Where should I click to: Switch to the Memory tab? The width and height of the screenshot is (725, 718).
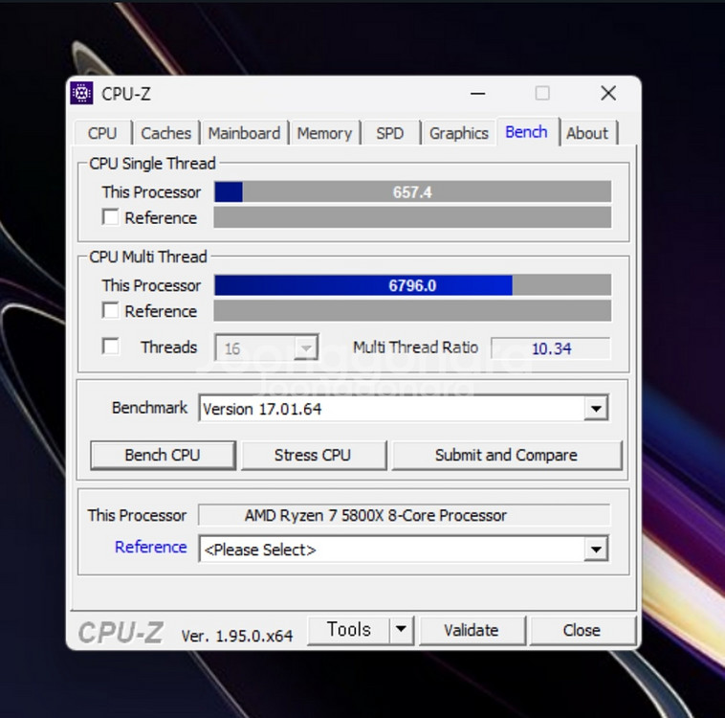tap(324, 133)
